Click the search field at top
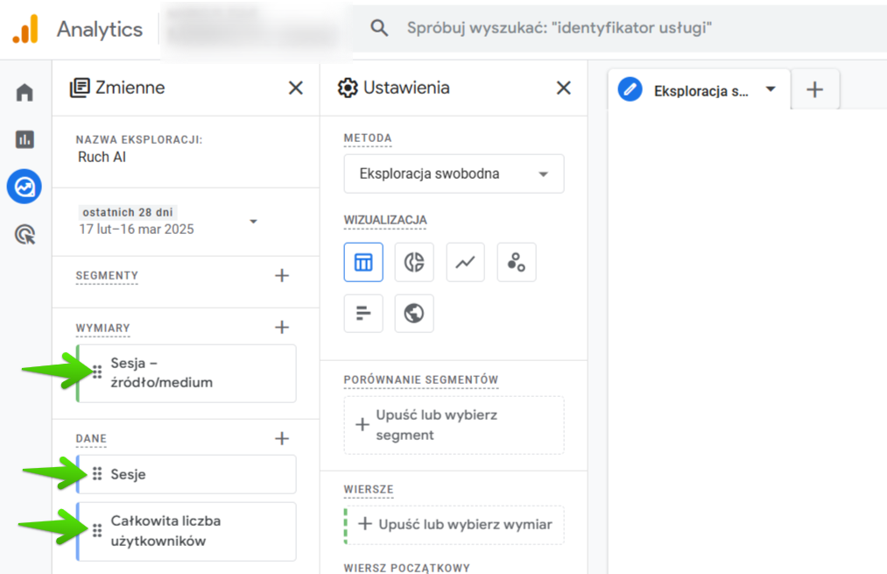 coord(613,28)
